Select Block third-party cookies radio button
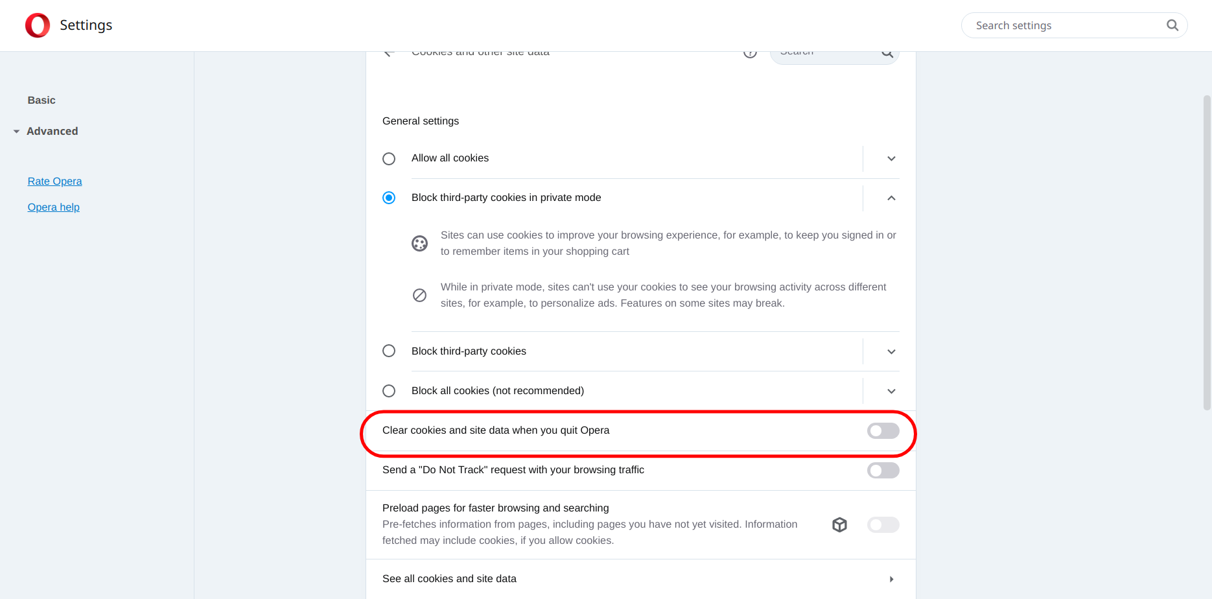The width and height of the screenshot is (1212, 599). 389,351
